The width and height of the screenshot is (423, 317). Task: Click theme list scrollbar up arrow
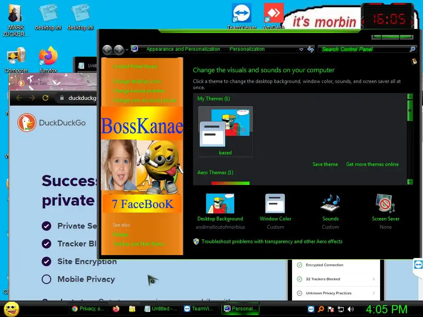coord(410,96)
